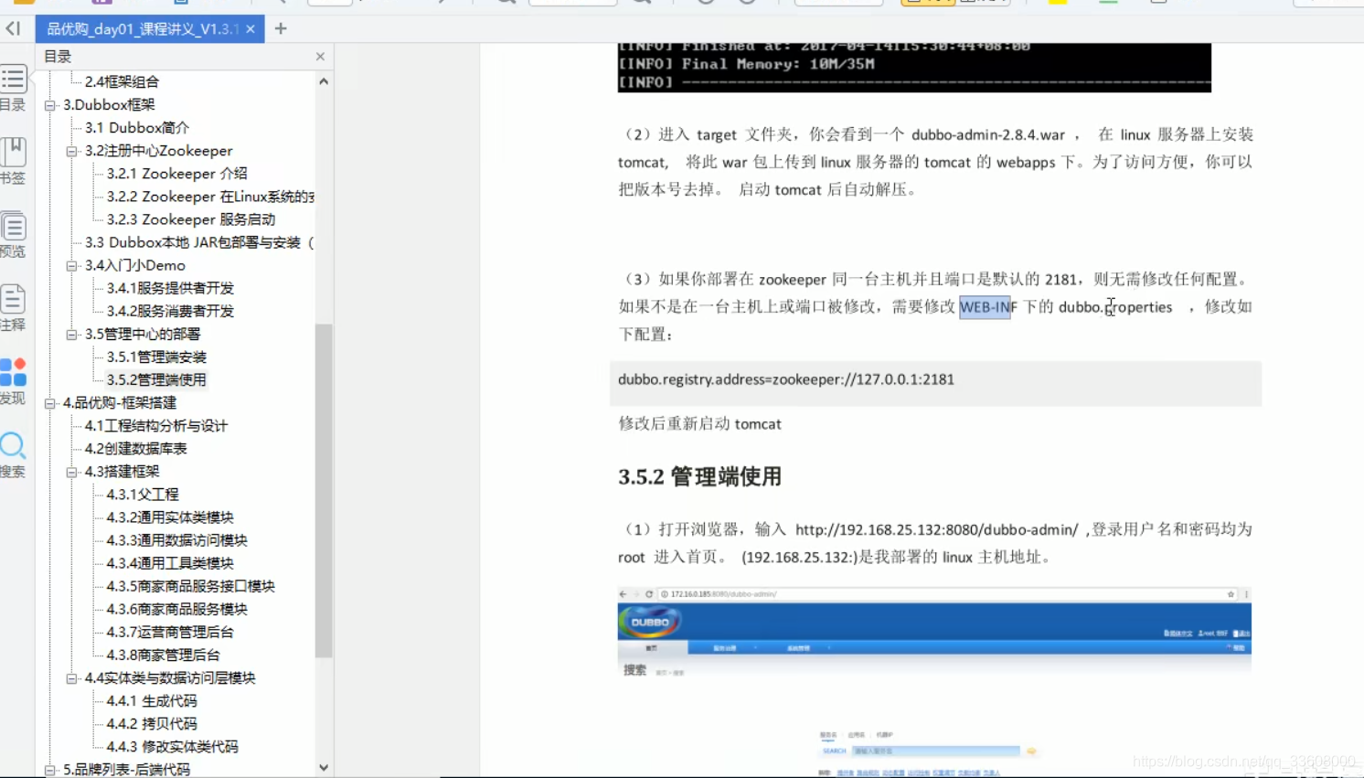
Task: Click the dubbo.registry.address code line
Action: point(786,379)
